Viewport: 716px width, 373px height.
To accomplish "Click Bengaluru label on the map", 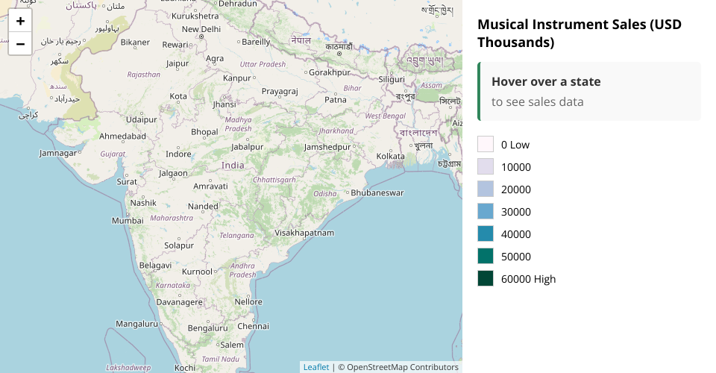I will [x=207, y=328].
